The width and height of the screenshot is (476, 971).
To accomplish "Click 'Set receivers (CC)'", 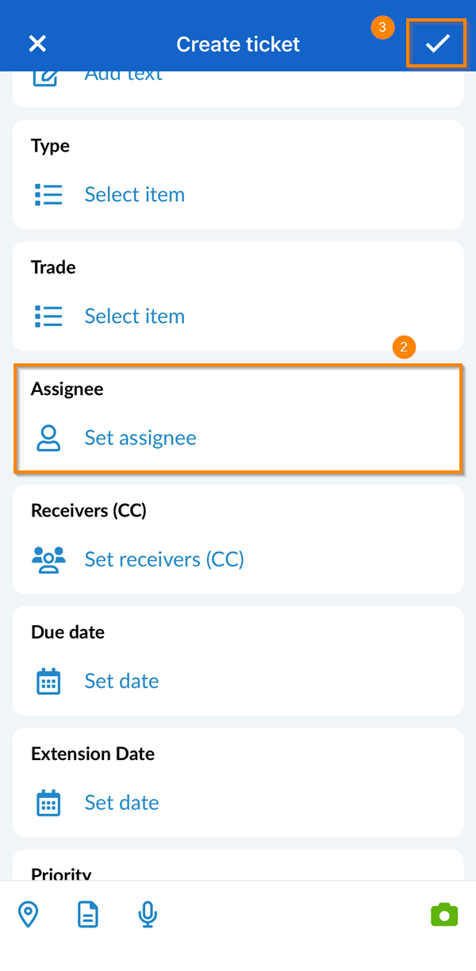I will click(x=164, y=559).
